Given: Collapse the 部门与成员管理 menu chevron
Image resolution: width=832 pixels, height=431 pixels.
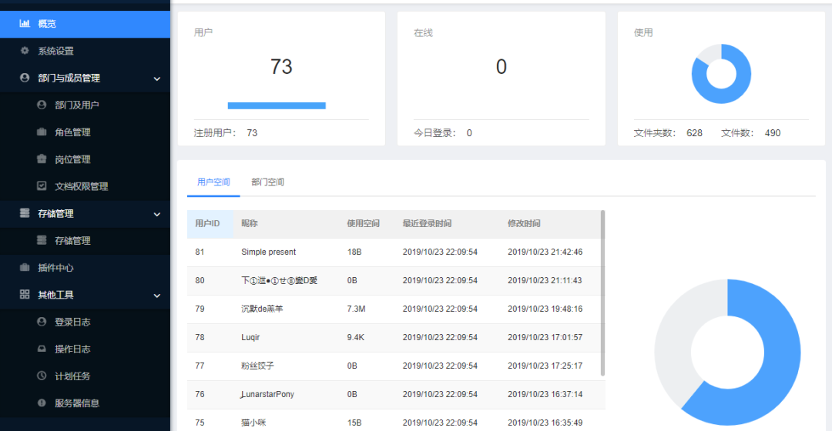Looking at the screenshot, I should [156, 79].
